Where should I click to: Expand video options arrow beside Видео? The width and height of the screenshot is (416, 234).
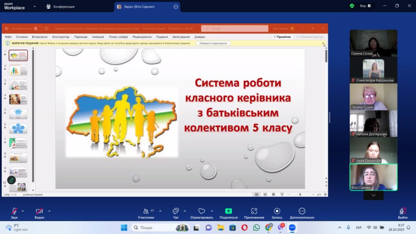tap(49, 211)
